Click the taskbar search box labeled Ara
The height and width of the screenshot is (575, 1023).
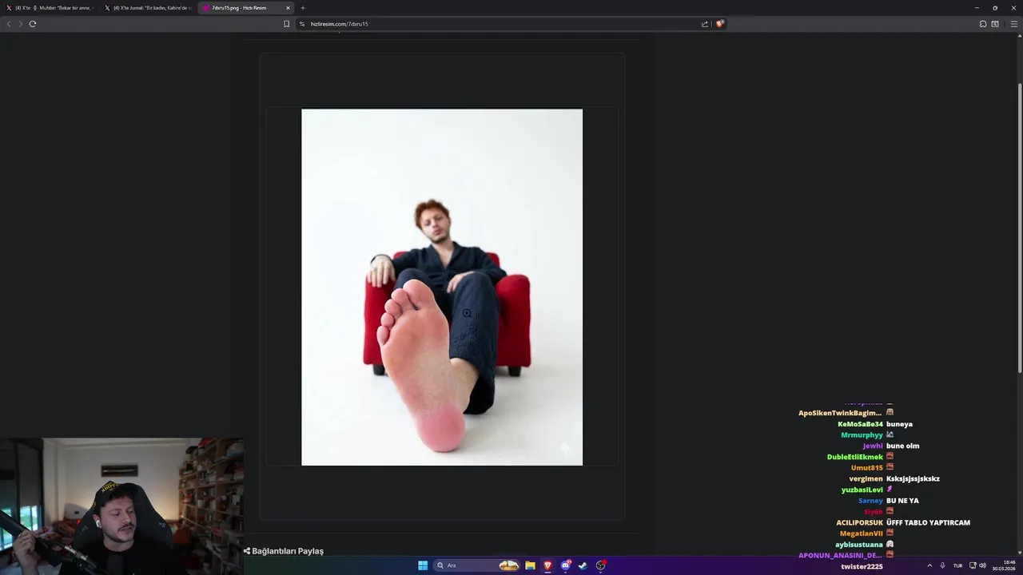point(477,565)
